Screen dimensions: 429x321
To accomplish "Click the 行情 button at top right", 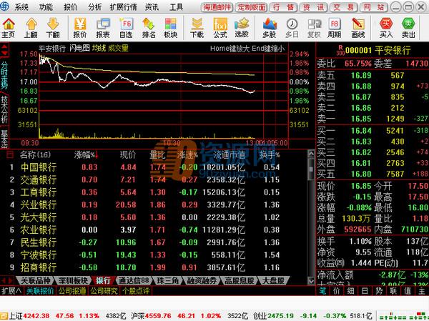I will click(283, 7).
